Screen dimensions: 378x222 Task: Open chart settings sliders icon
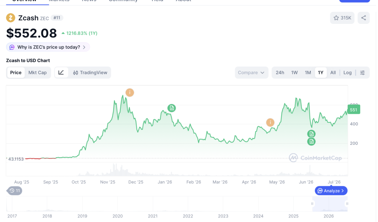click(x=362, y=73)
